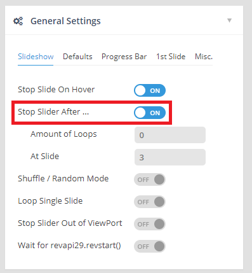This screenshot has width=252, height=273.
Task: Click the At Slide input field
Action: [170, 157]
